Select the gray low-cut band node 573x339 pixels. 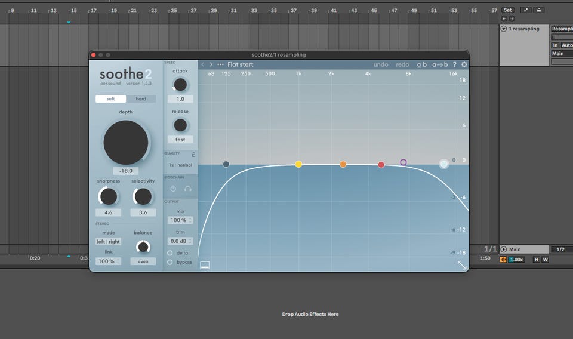[226, 164]
